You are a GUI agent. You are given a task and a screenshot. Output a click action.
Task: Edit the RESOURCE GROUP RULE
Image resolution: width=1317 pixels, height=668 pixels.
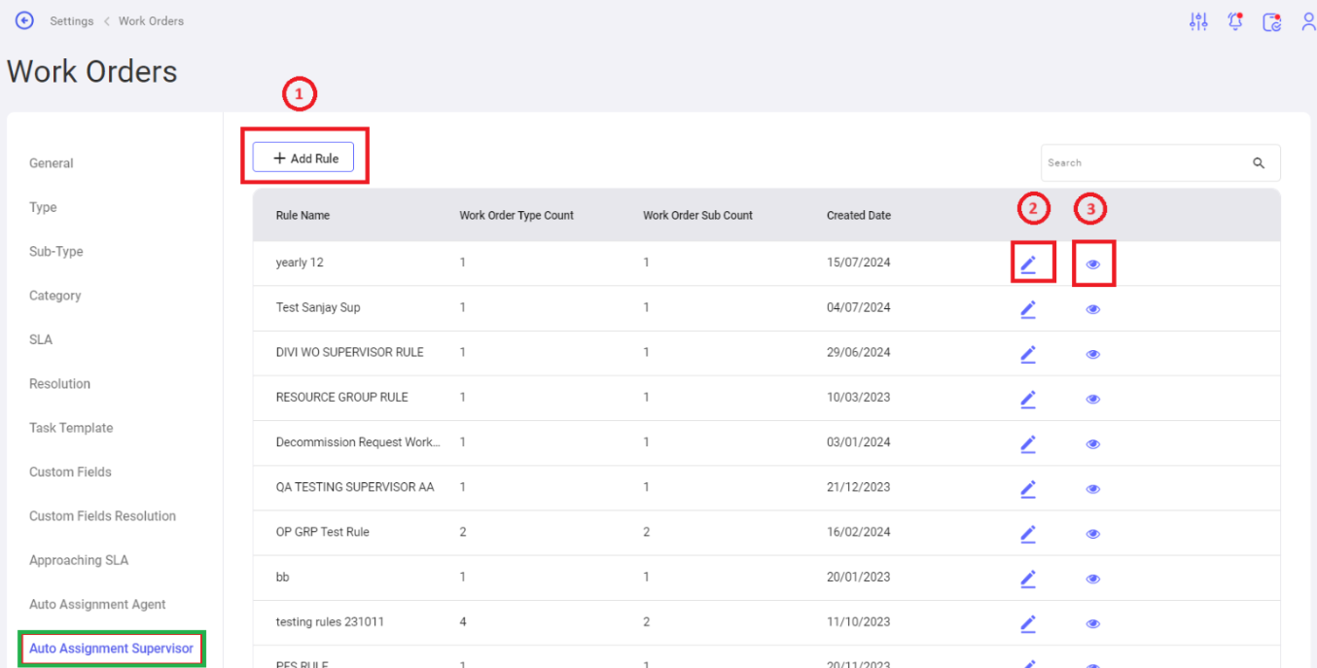point(1028,399)
